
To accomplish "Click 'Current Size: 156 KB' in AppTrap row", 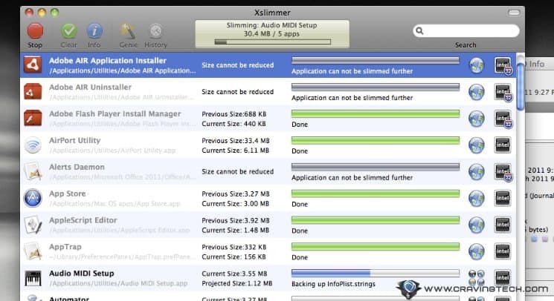I will coord(233,257).
